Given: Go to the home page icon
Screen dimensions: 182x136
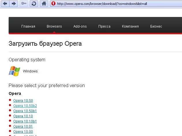Looking at the screenshot, I should point(44,4).
